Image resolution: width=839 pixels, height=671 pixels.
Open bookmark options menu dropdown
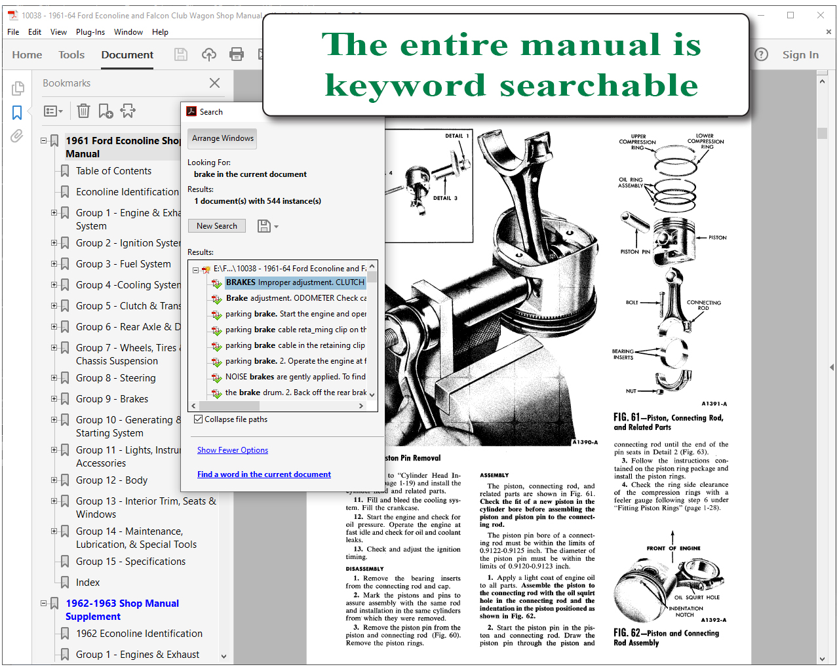tap(53, 111)
